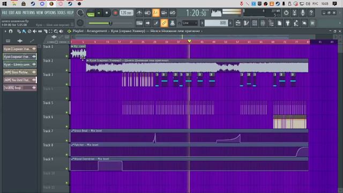Toggle the highlighted countdown before recording button
This screenshot has width=343, height=193.
[156, 13]
